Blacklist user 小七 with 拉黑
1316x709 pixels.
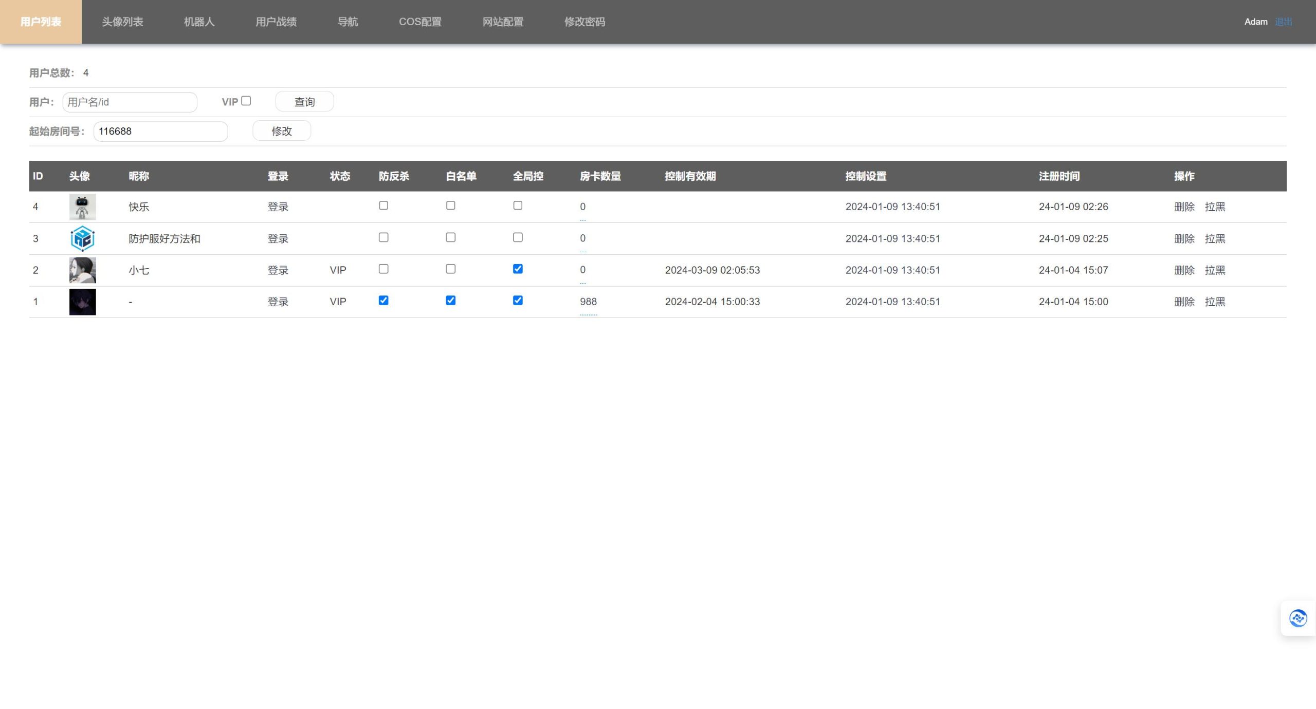[x=1215, y=270]
